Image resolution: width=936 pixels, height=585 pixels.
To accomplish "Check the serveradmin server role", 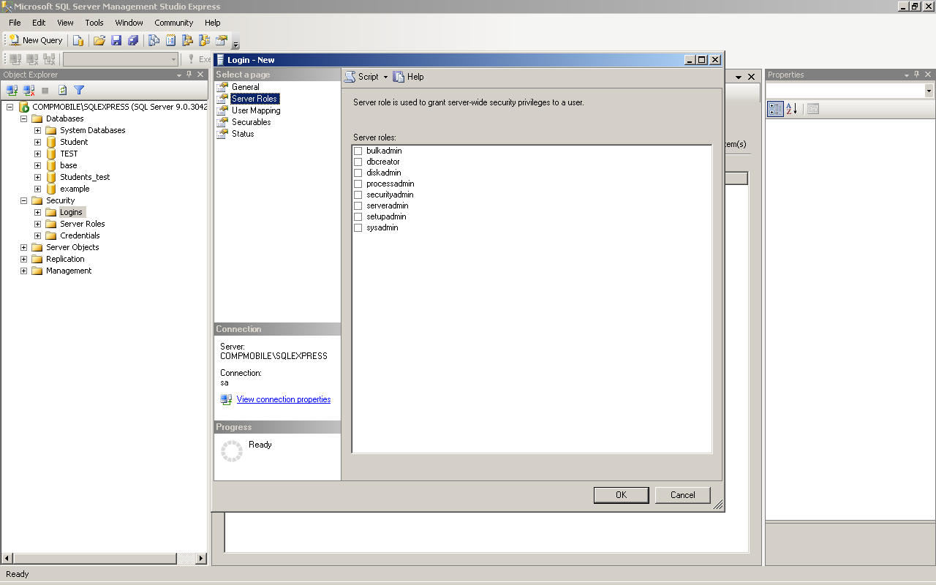I will (x=358, y=205).
